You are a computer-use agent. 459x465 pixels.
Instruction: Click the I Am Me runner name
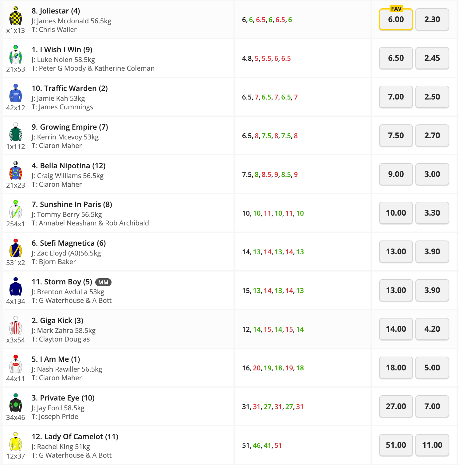pyautogui.click(x=56, y=359)
